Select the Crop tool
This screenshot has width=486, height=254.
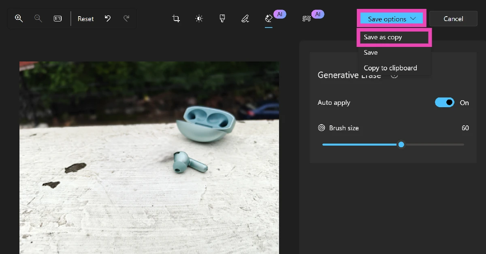click(x=176, y=19)
